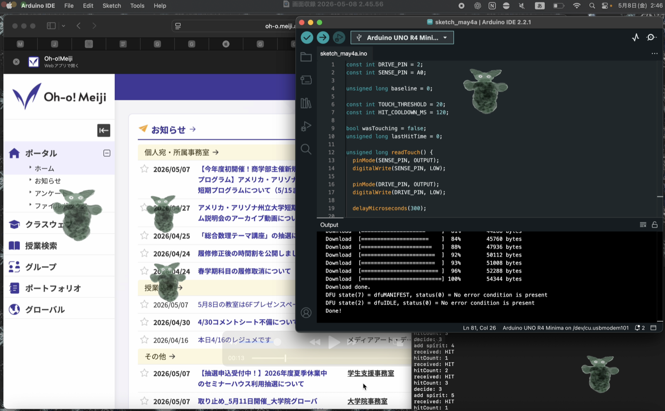
Task: Select お知らせ under ポータル in sidebar
Action: coord(47,181)
